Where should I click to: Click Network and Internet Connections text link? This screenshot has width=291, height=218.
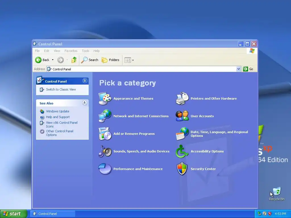141,116
